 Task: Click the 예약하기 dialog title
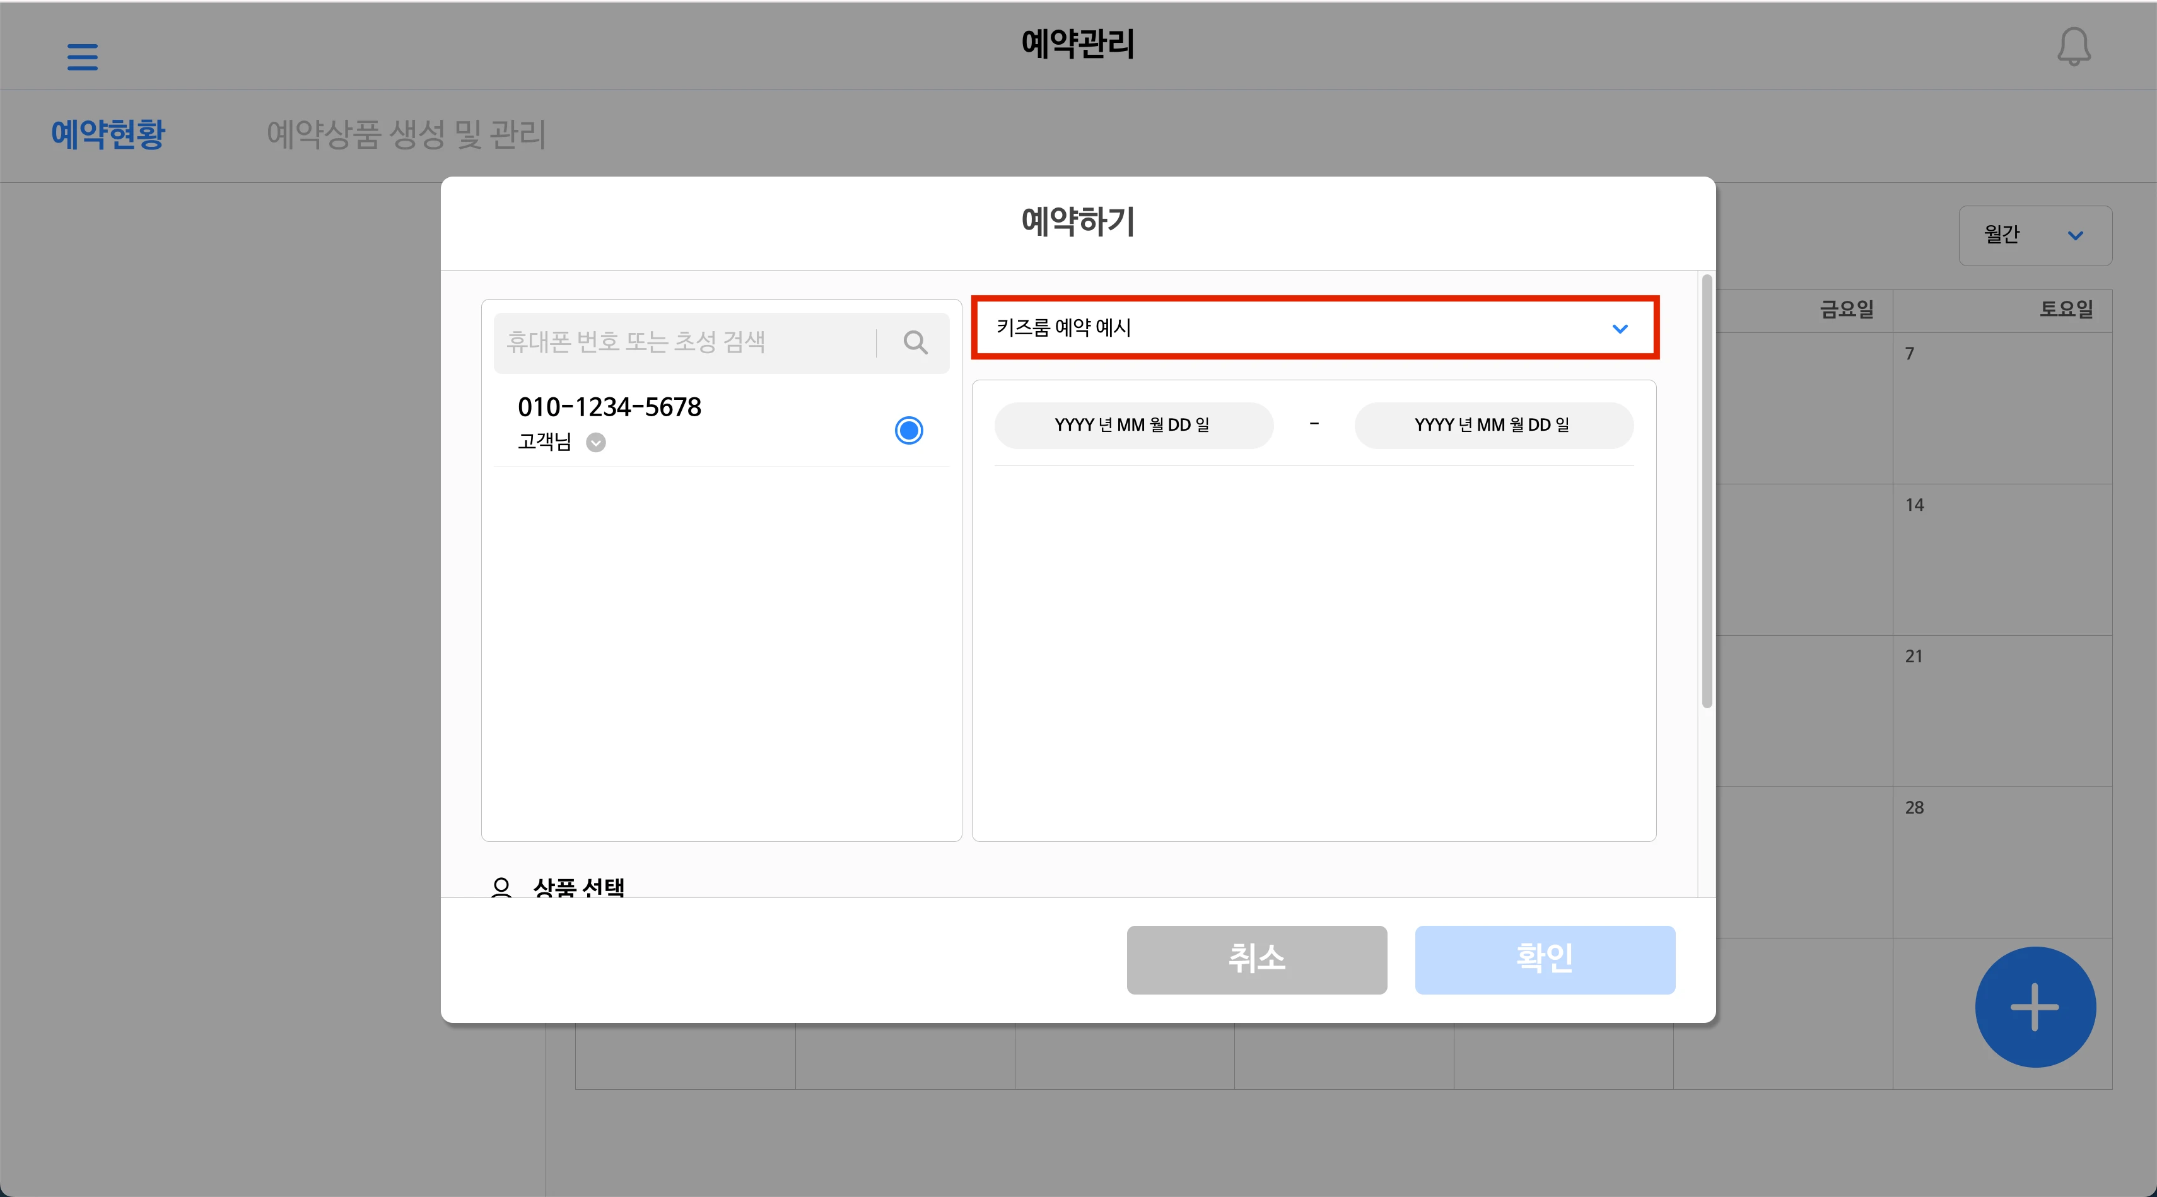(x=1078, y=222)
